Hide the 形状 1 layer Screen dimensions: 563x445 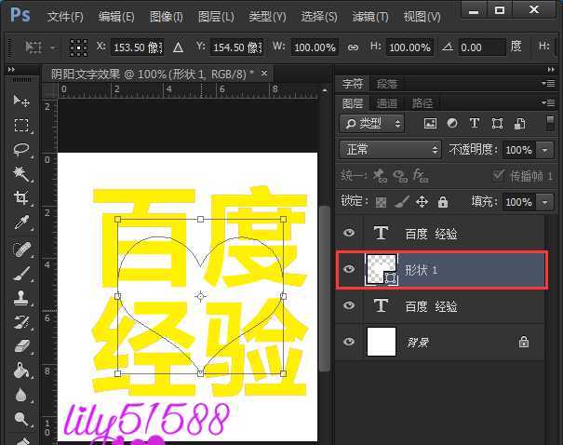click(x=349, y=270)
